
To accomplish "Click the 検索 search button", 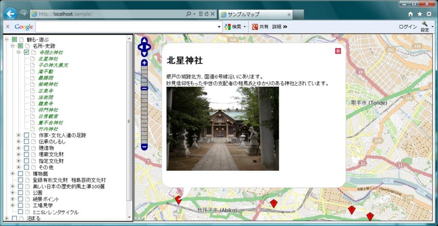I will pos(233,27).
